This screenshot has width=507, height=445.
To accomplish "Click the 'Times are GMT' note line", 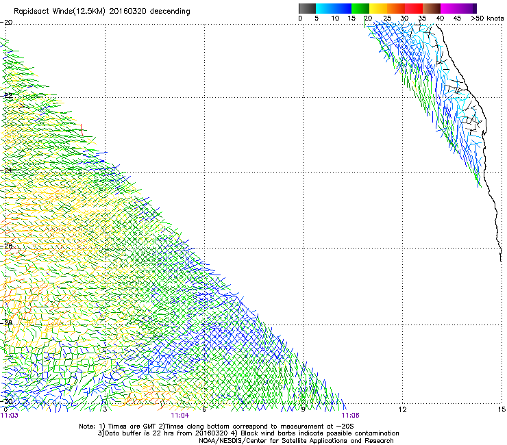I will [217, 427].
